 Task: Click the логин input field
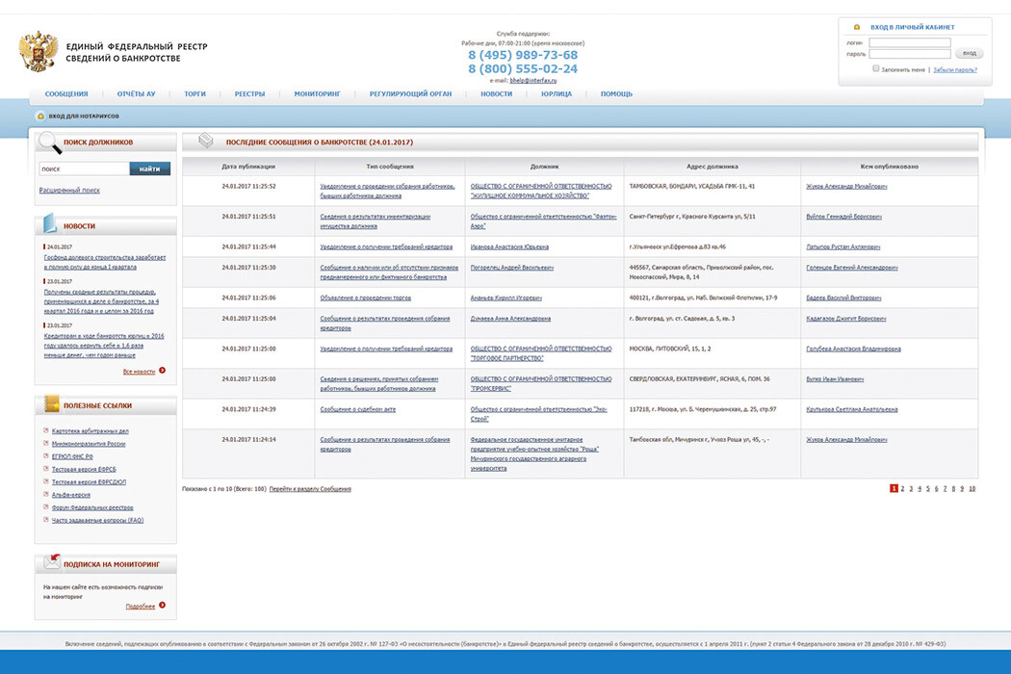pyautogui.click(x=910, y=42)
